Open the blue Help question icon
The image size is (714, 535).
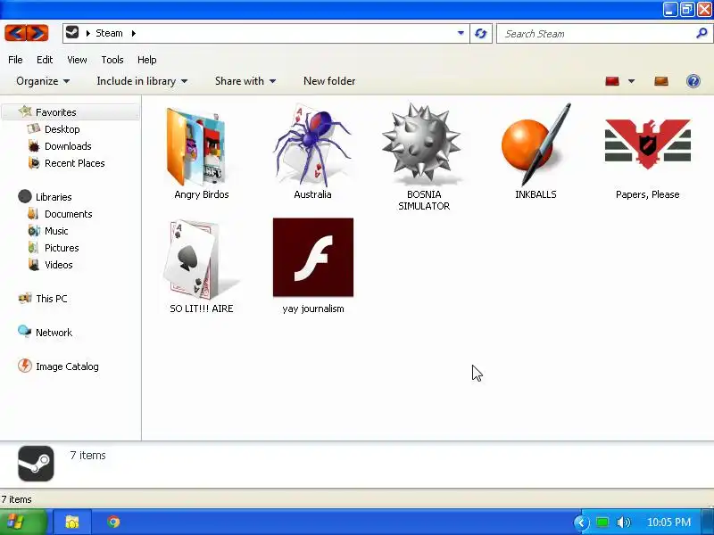tap(693, 81)
